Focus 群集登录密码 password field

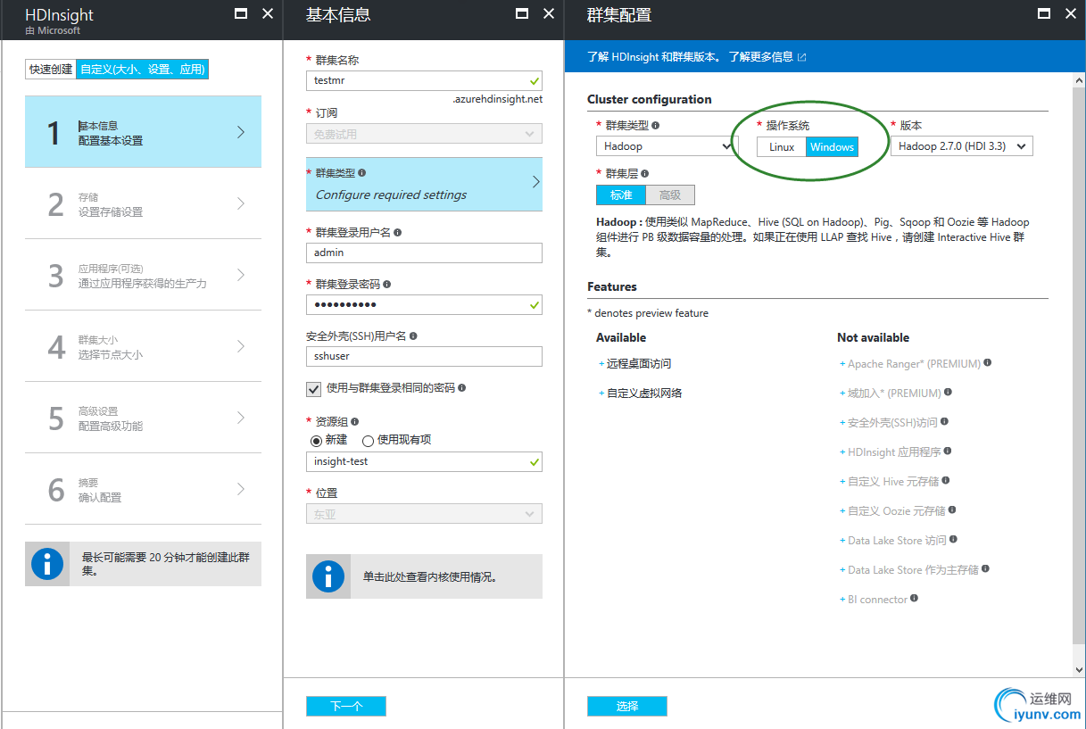tap(424, 304)
